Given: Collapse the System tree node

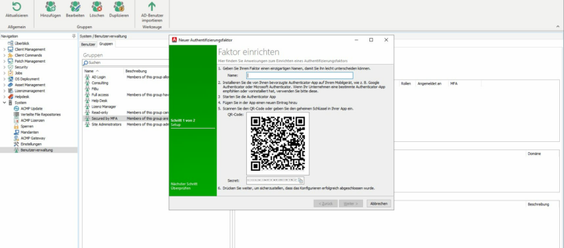Looking at the screenshot, I should (x=4, y=103).
